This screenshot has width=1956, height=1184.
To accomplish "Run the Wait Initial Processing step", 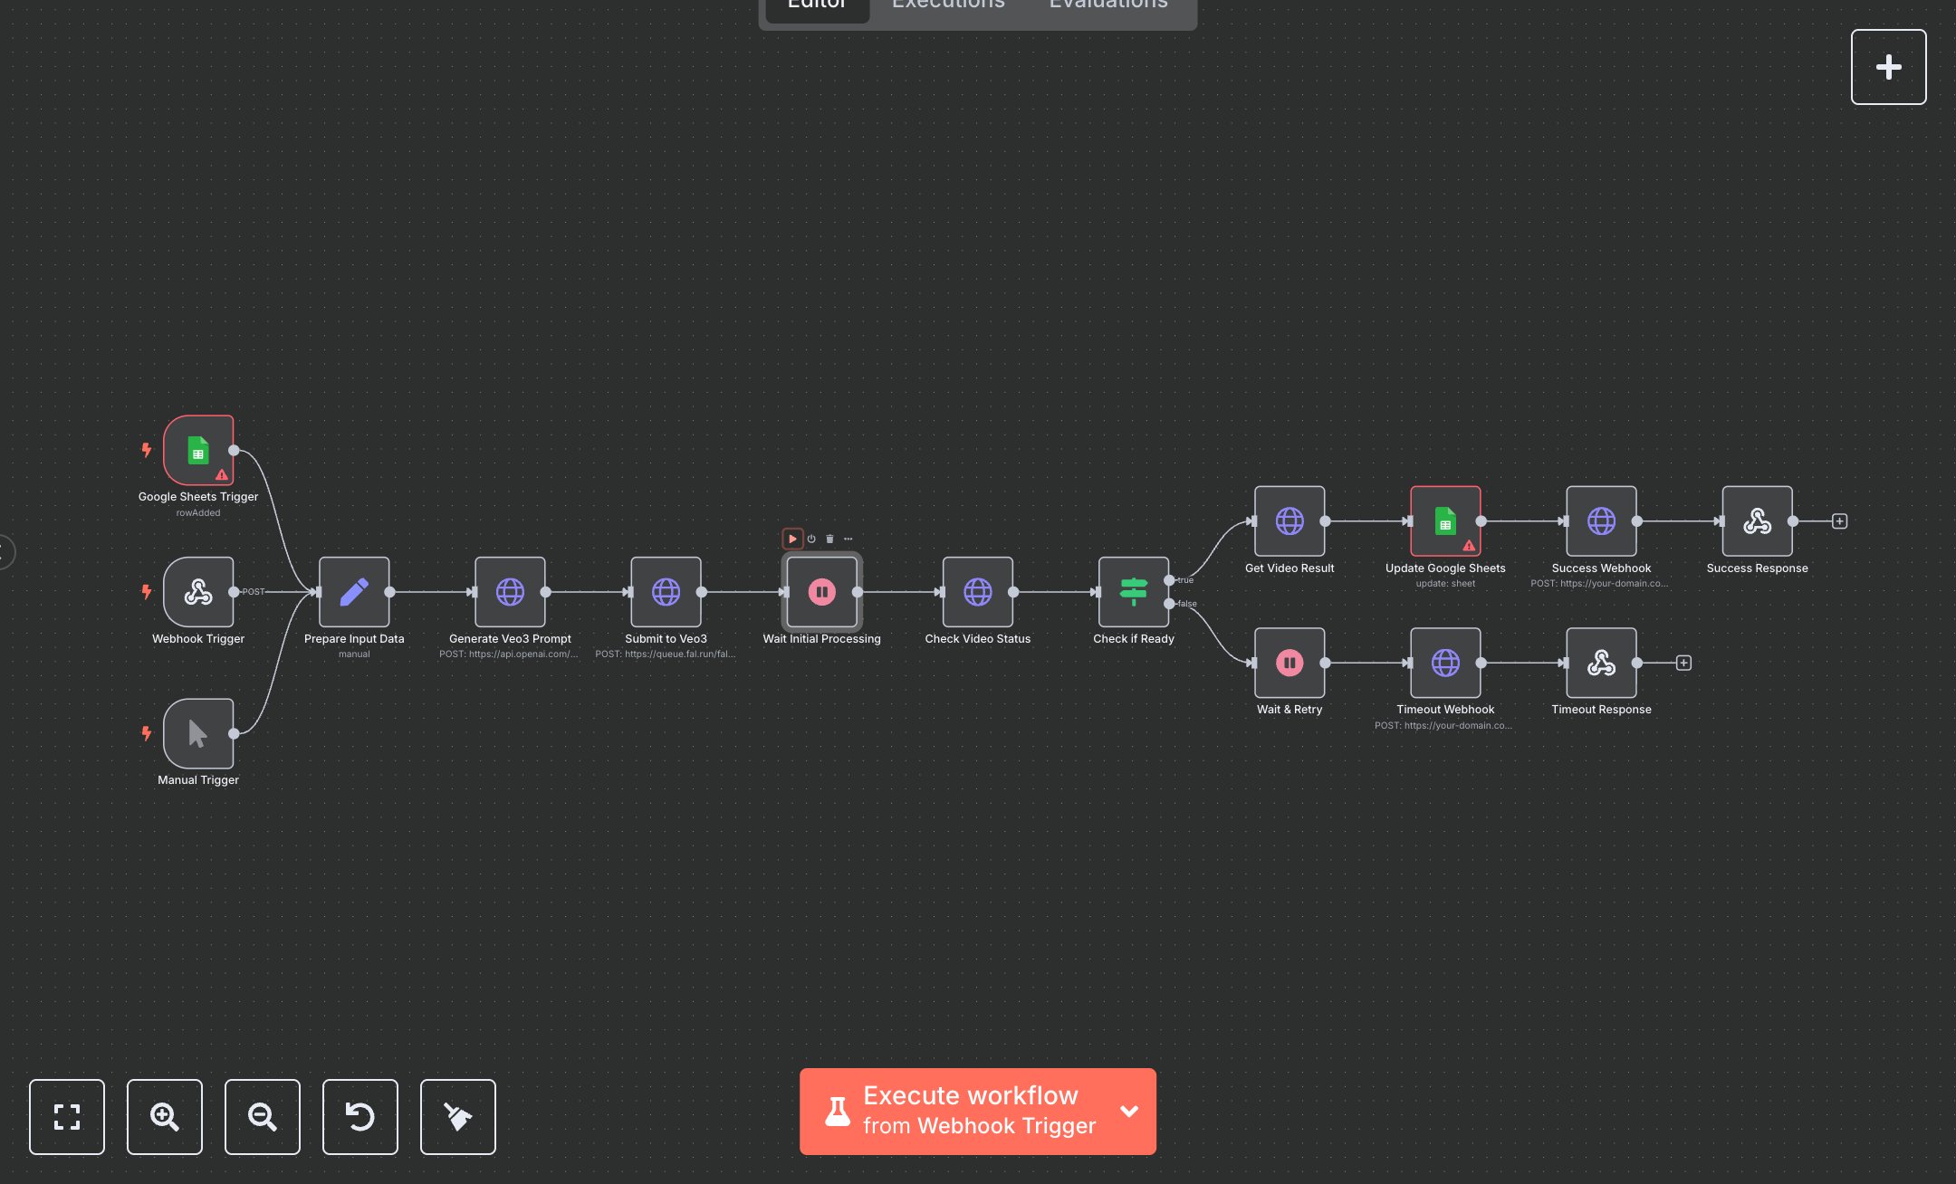I will (x=792, y=538).
